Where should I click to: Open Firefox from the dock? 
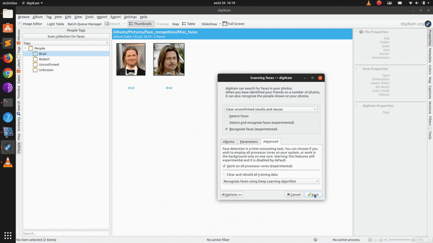coord(8,58)
